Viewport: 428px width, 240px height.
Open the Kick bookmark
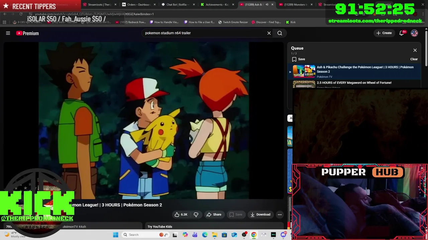click(291, 22)
